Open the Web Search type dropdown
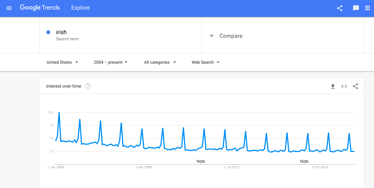 point(206,62)
